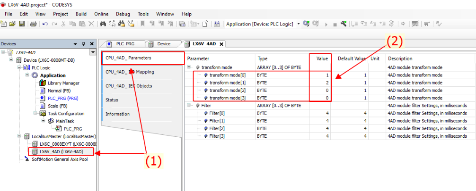Click the transform mode[1] value cell
The width and height of the screenshot is (476, 191).
320,83
